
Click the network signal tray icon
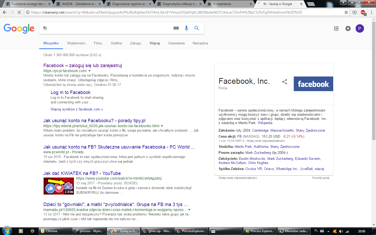pyautogui.click(x=347, y=231)
